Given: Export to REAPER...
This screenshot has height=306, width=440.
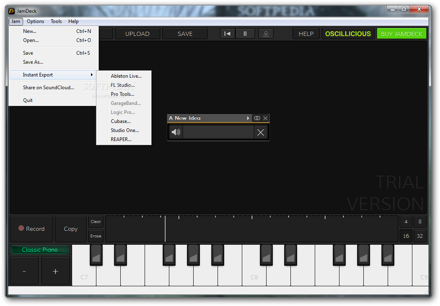Looking at the screenshot, I should 124,139.
